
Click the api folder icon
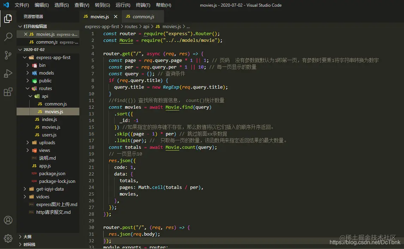tap(37, 96)
